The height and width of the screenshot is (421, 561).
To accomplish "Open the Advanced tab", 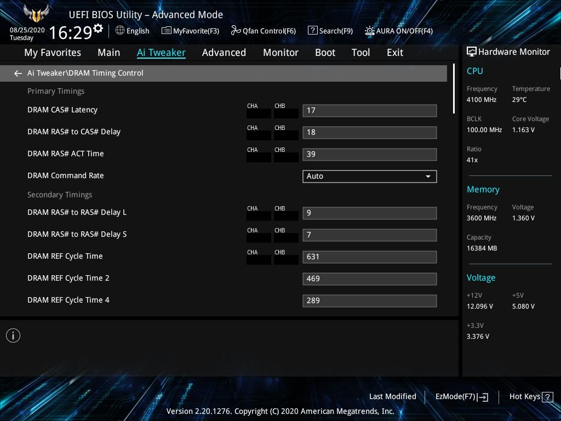I will coord(224,53).
